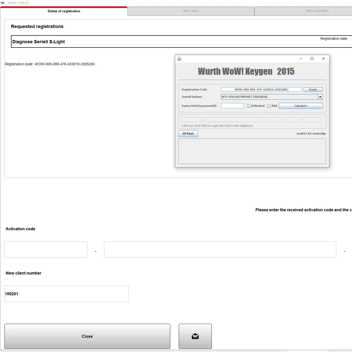This screenshot has height=352, width=352.
Task: Click the Registration date column label
Action: pyautogui.click(x=333, y=38)
